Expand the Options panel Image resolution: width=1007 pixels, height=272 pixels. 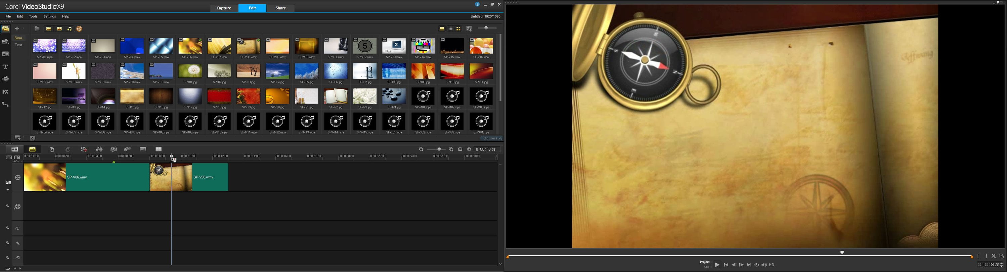coord(492,138)
